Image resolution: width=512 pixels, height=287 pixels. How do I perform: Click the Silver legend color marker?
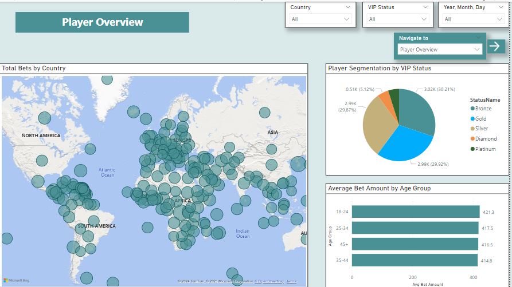point(472,129)
